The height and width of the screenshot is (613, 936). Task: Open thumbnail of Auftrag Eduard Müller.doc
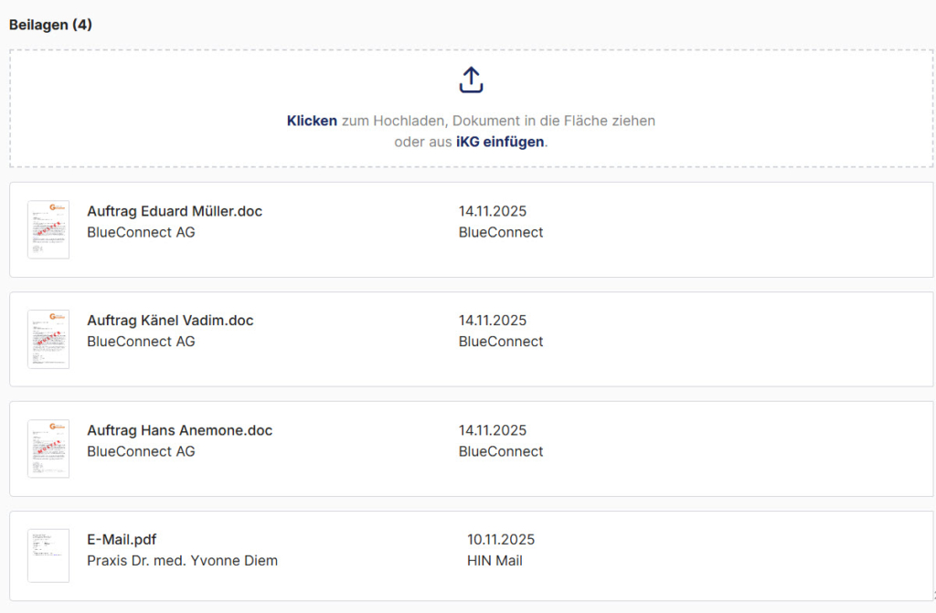coord(48,229)
